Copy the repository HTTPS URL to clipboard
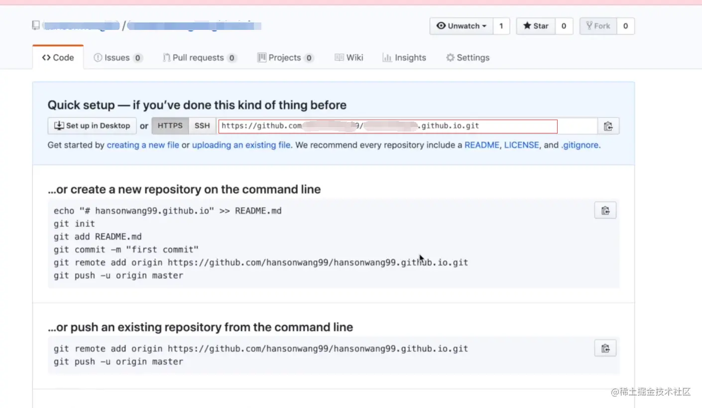This screenshot has width=702, height=408. point(608,126)
